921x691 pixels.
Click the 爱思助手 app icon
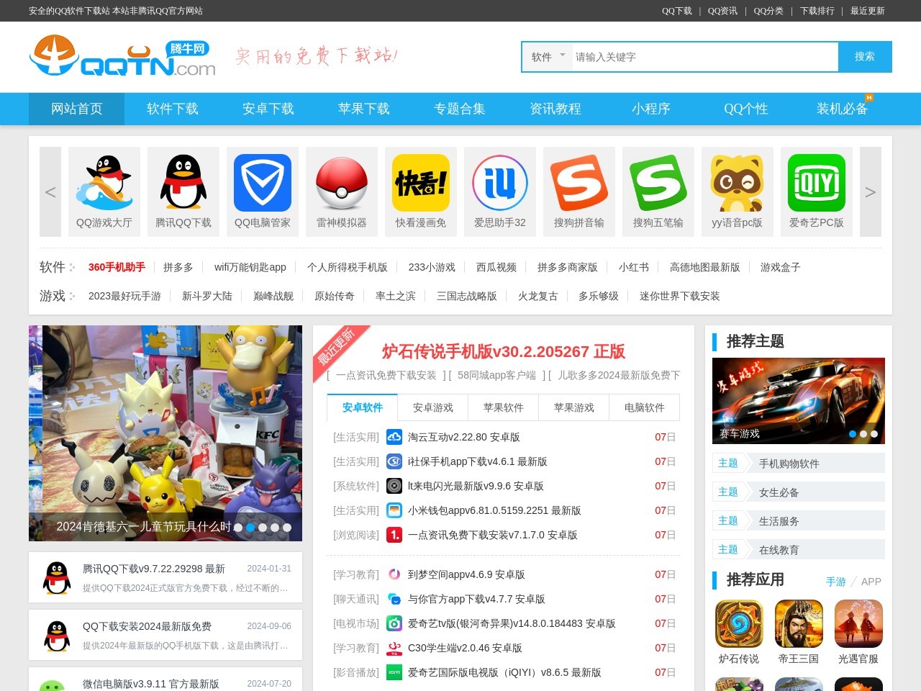tap(500, 183)
